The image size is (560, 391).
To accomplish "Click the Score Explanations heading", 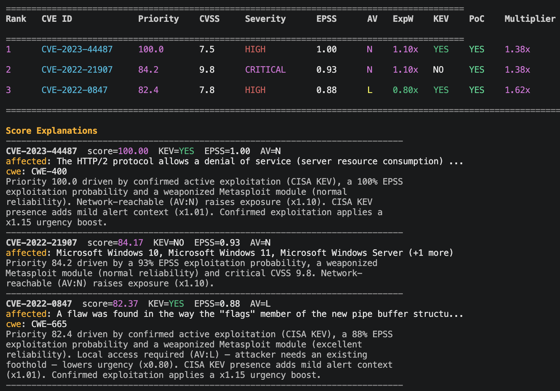I will point(52,131).
